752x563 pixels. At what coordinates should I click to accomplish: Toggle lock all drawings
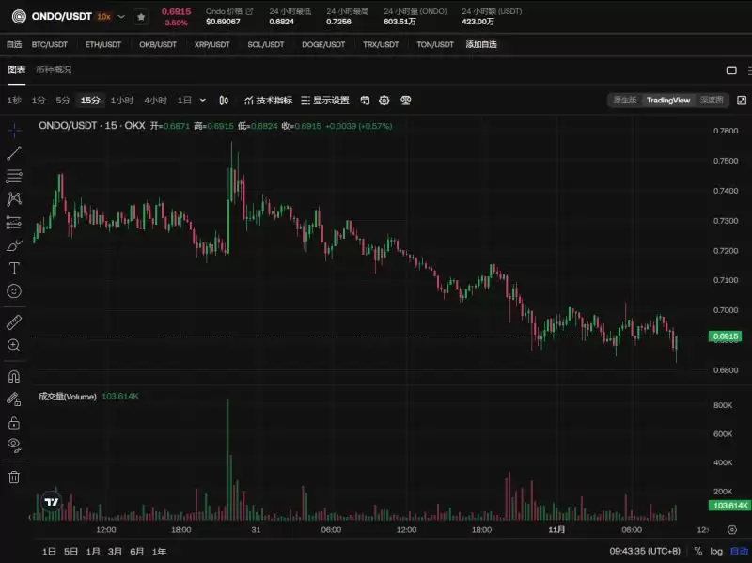(14, 423)
